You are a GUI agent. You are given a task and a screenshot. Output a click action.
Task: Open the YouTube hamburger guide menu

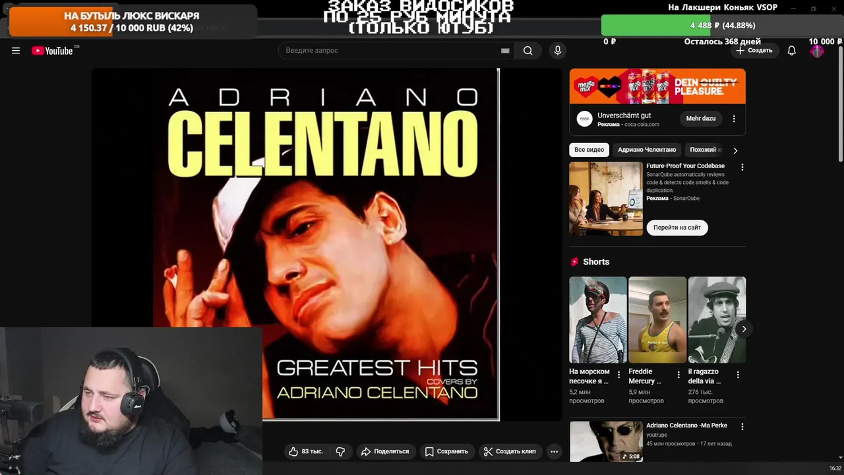click(x=16, y=51)
